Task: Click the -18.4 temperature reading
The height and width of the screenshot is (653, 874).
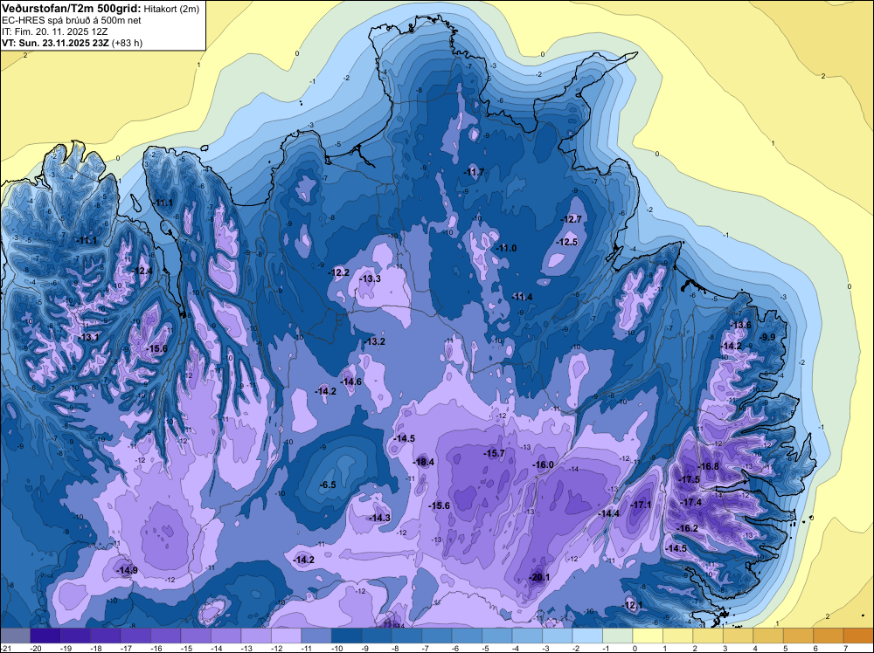Action: coord(424,462)
